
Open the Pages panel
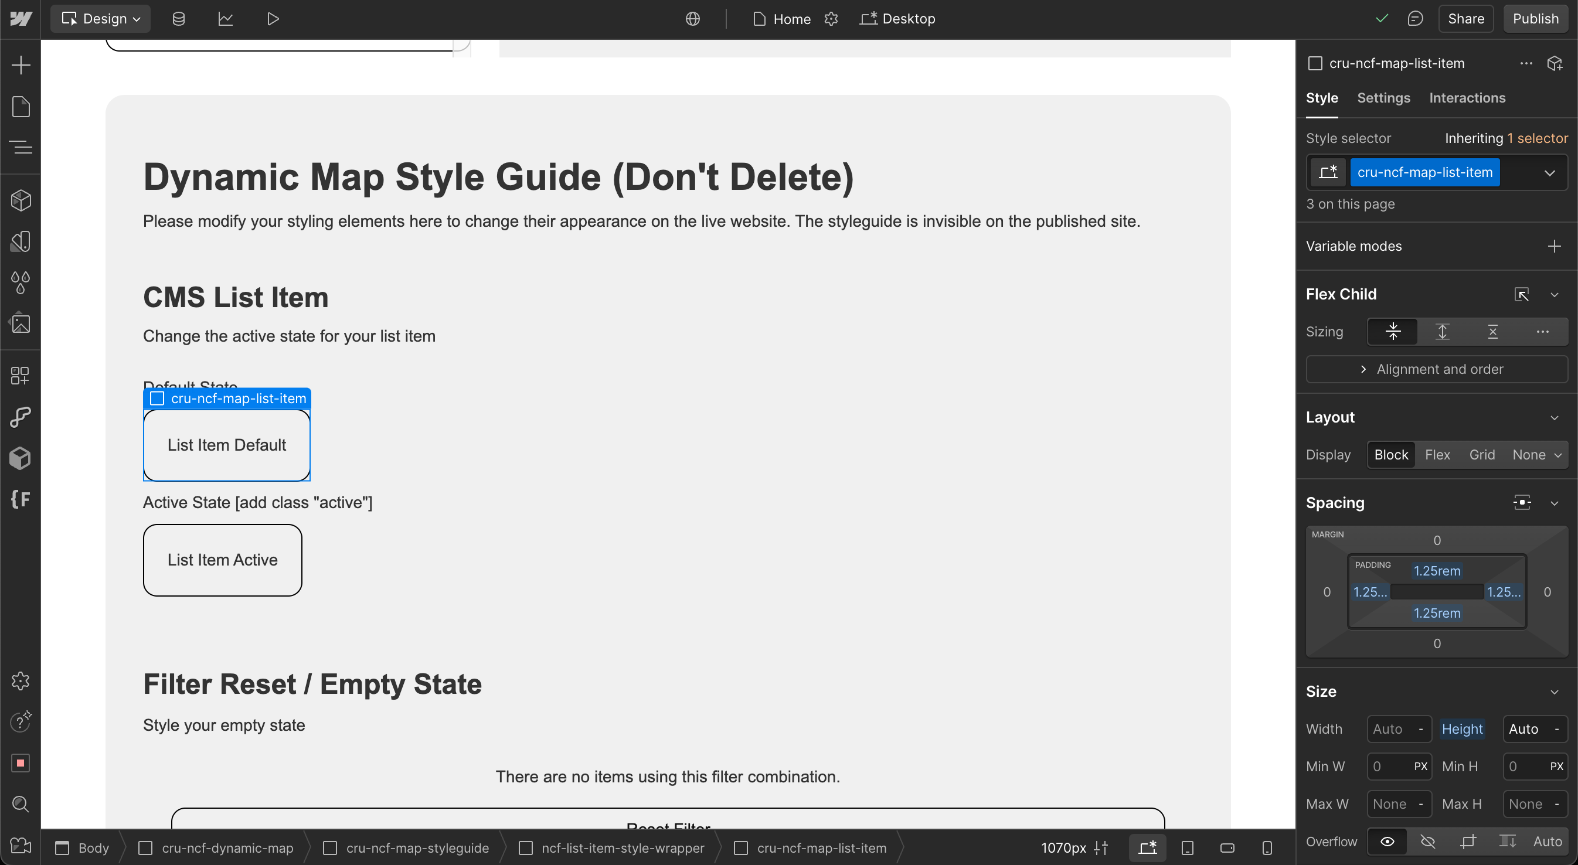21,107
